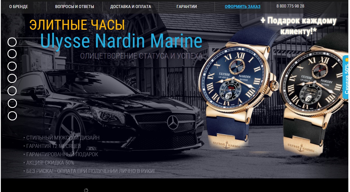350x192 pixels.
Task: Click the БЕЗ РИСКА payment bullet text
Action: [89, 171]
